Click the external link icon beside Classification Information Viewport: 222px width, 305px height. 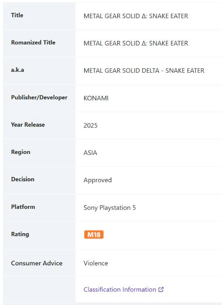coord(161,289)
